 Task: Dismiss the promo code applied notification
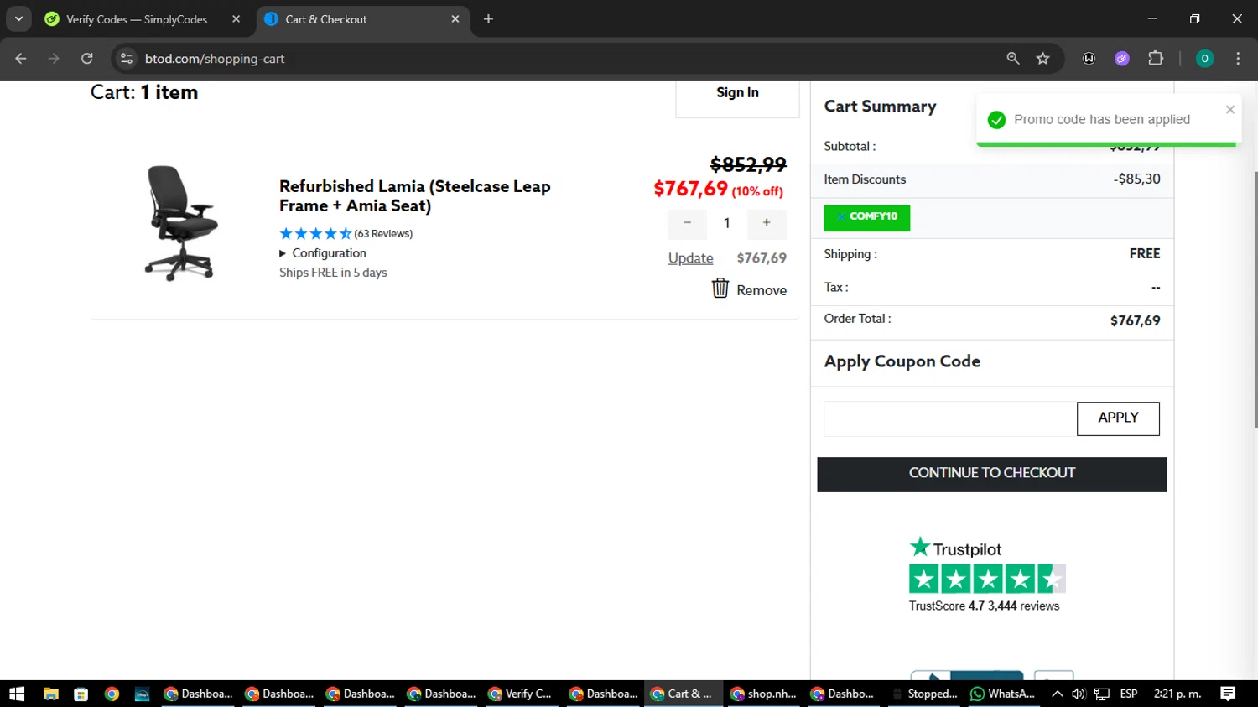[x=1229, y=110]
